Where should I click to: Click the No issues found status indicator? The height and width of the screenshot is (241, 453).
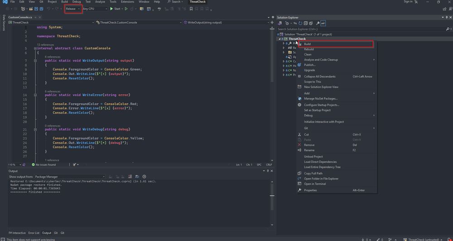(43, 165)
